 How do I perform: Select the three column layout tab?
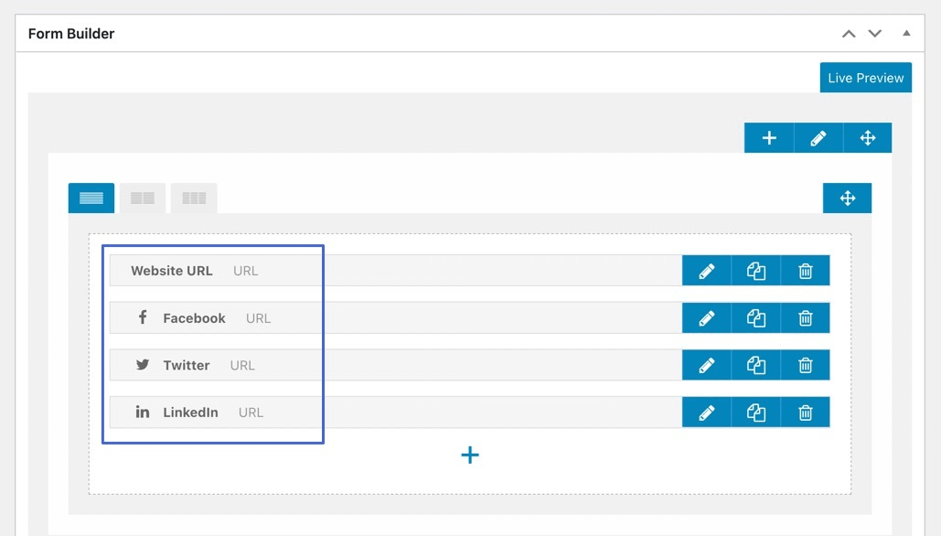[193, 197]
